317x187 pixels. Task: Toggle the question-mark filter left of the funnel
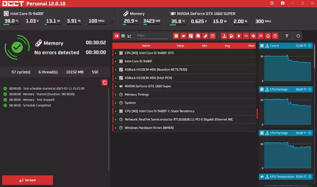pyautogui.click(x=275, y=36)
